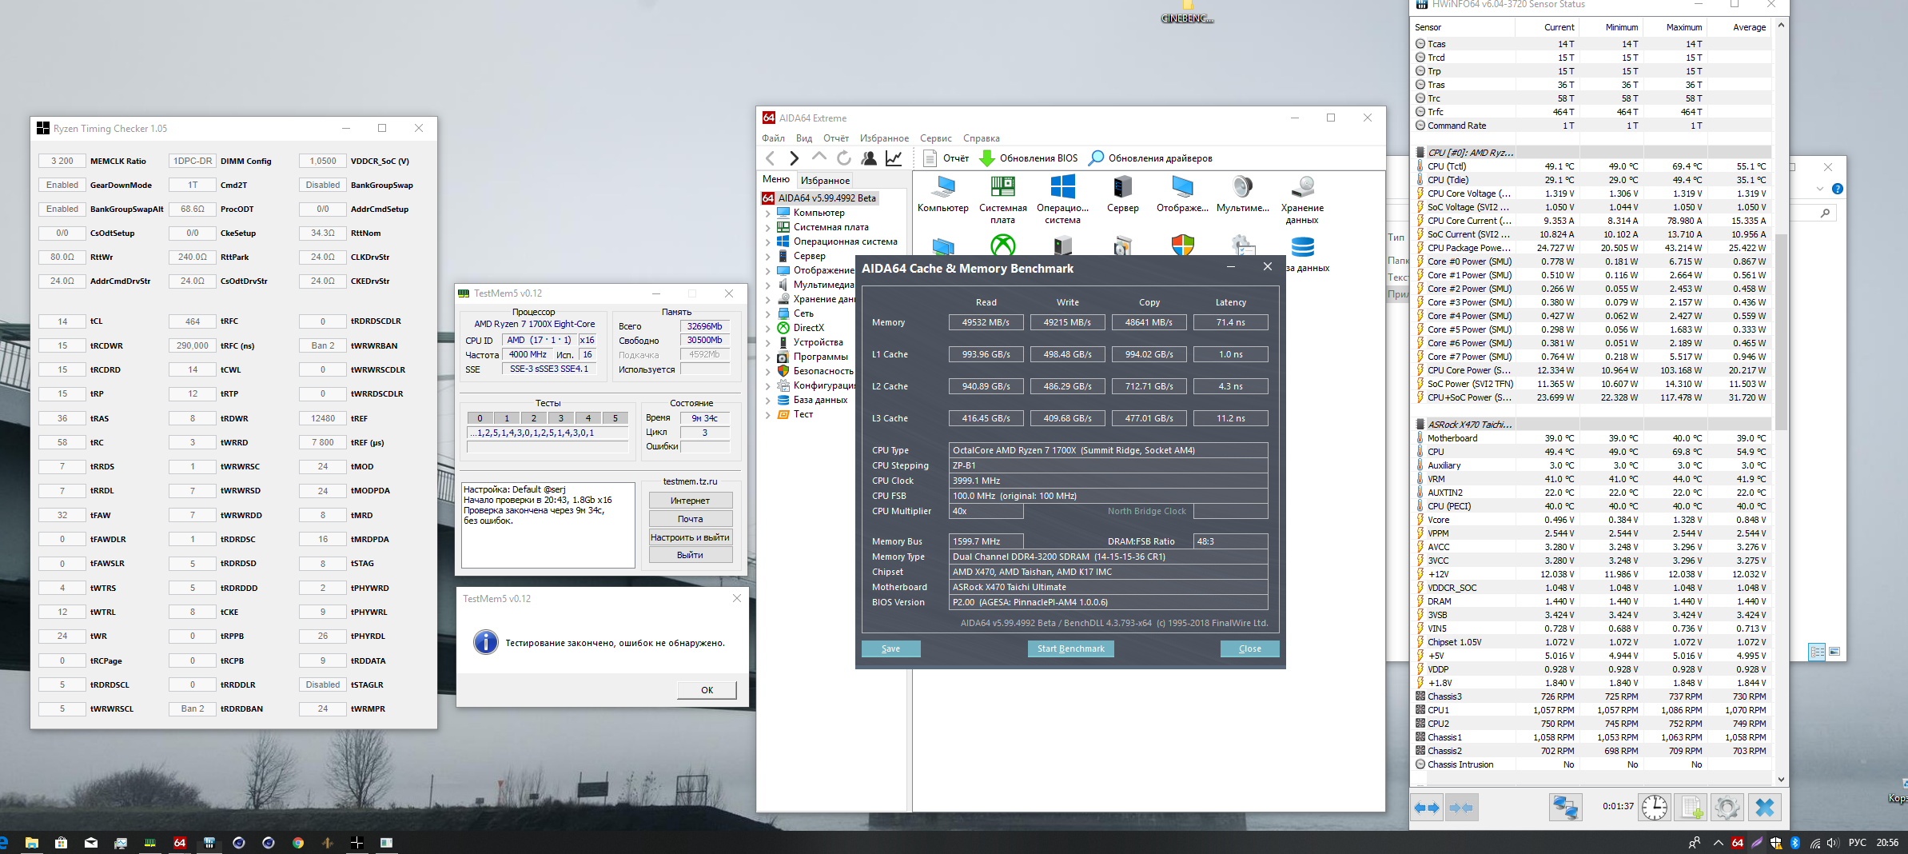Viewport: 1908px width, 854px height.
Task: Open the Файл menu in AIDA64
Action: pyautogui.click(x=773, y=138)
